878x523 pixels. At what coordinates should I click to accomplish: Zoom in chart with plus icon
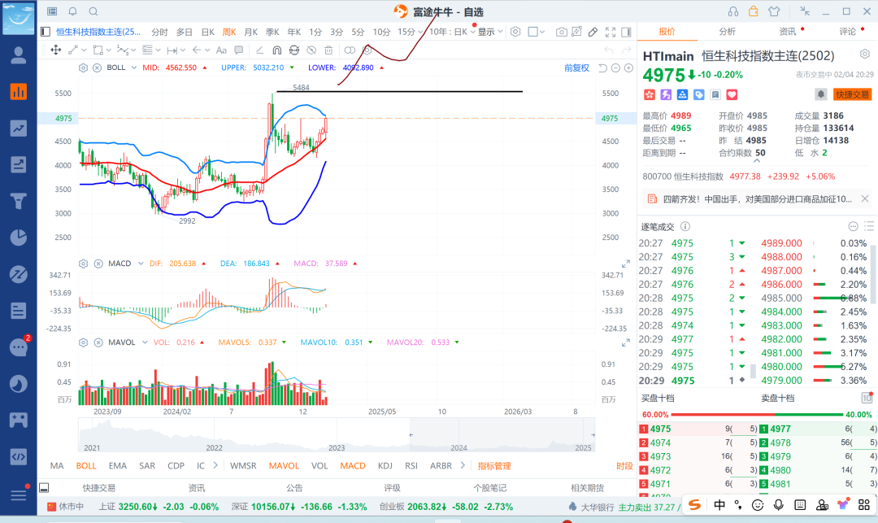tap(628, 68)
